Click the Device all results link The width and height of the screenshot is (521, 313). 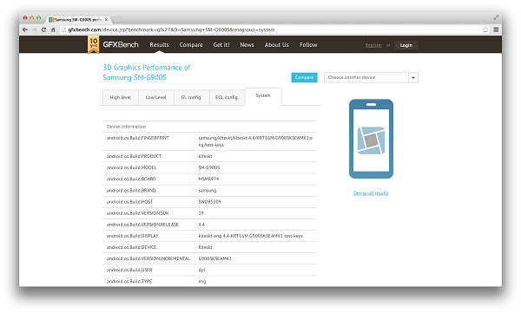click(x=371, y=193)
